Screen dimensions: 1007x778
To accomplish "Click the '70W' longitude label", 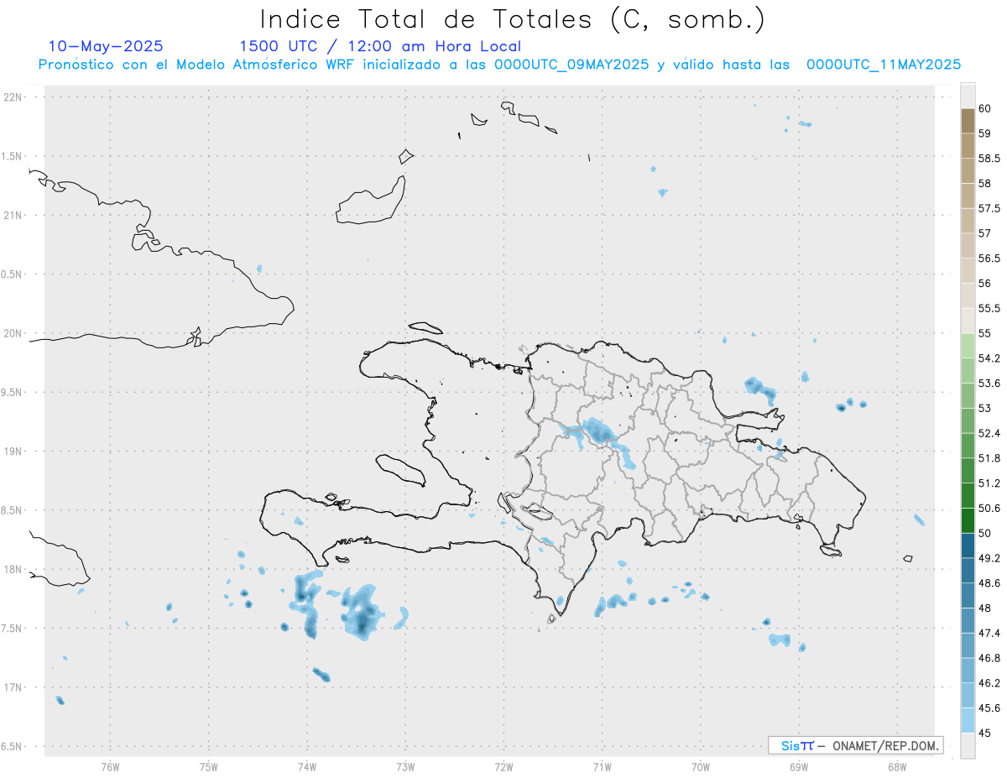I will click(701, 766).
